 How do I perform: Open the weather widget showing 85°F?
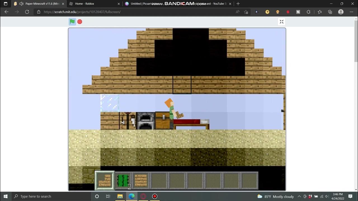[275, 197]
